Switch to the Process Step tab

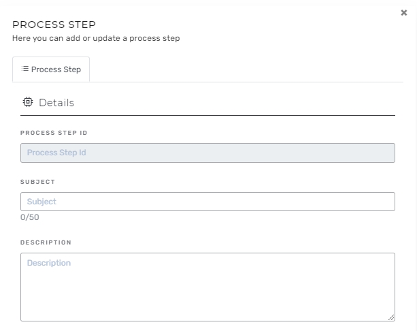coord(51,69)
